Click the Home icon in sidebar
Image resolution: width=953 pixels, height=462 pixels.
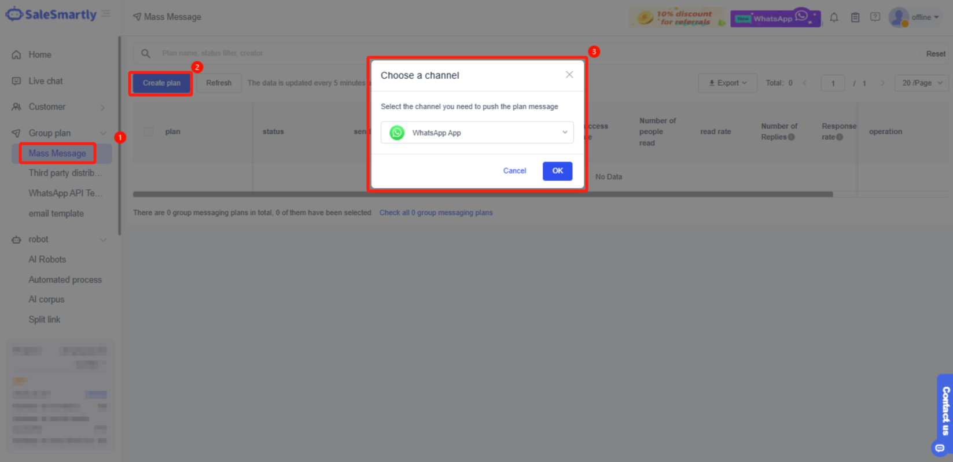coord(16,55)
